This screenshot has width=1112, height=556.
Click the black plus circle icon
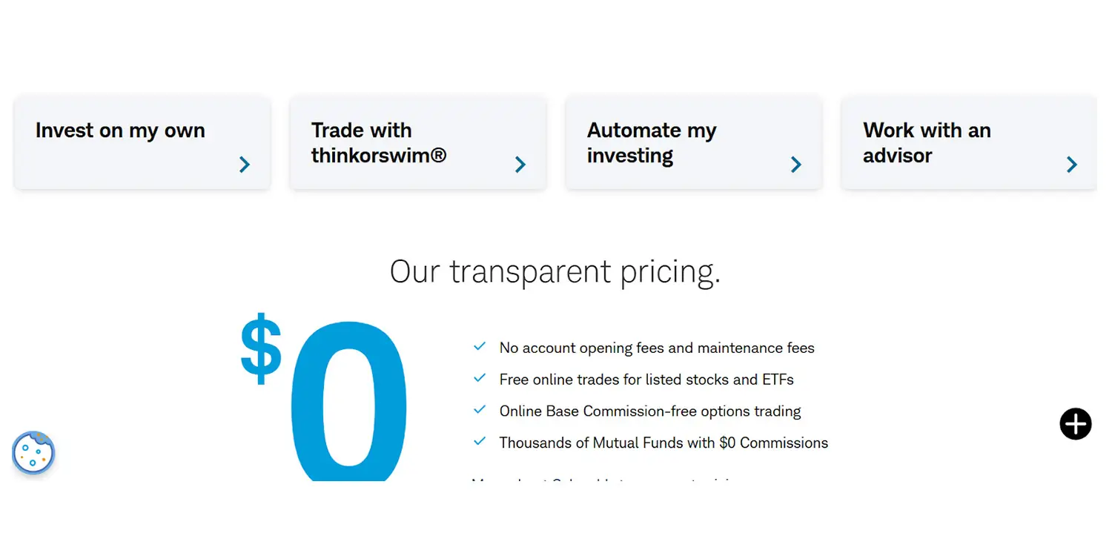tap(1075, 423)
